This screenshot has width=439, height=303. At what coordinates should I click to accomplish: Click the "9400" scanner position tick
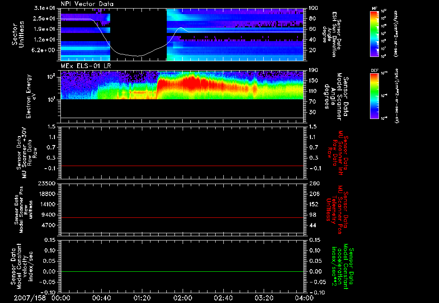[x=48, y=215]
